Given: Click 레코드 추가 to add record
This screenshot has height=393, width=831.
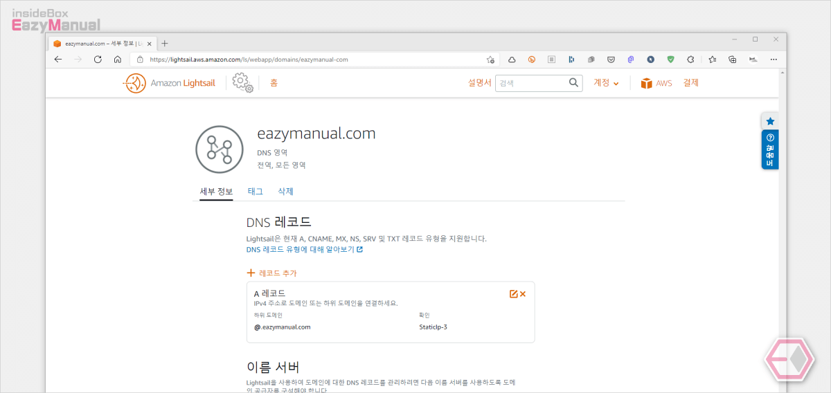Looking at the screenshot, I should [x=271, y=273].
